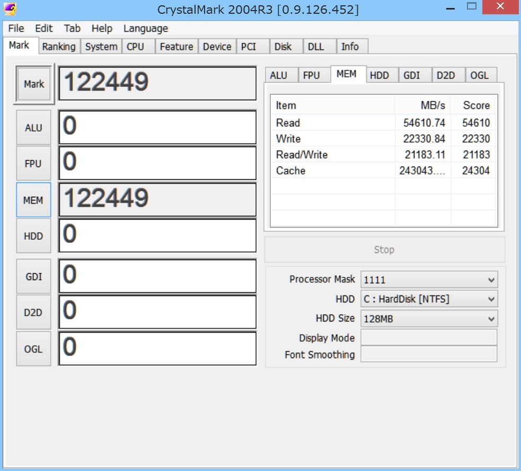Show the OGL results tab
Screen dimensions: 521x471
coord(479,75)
